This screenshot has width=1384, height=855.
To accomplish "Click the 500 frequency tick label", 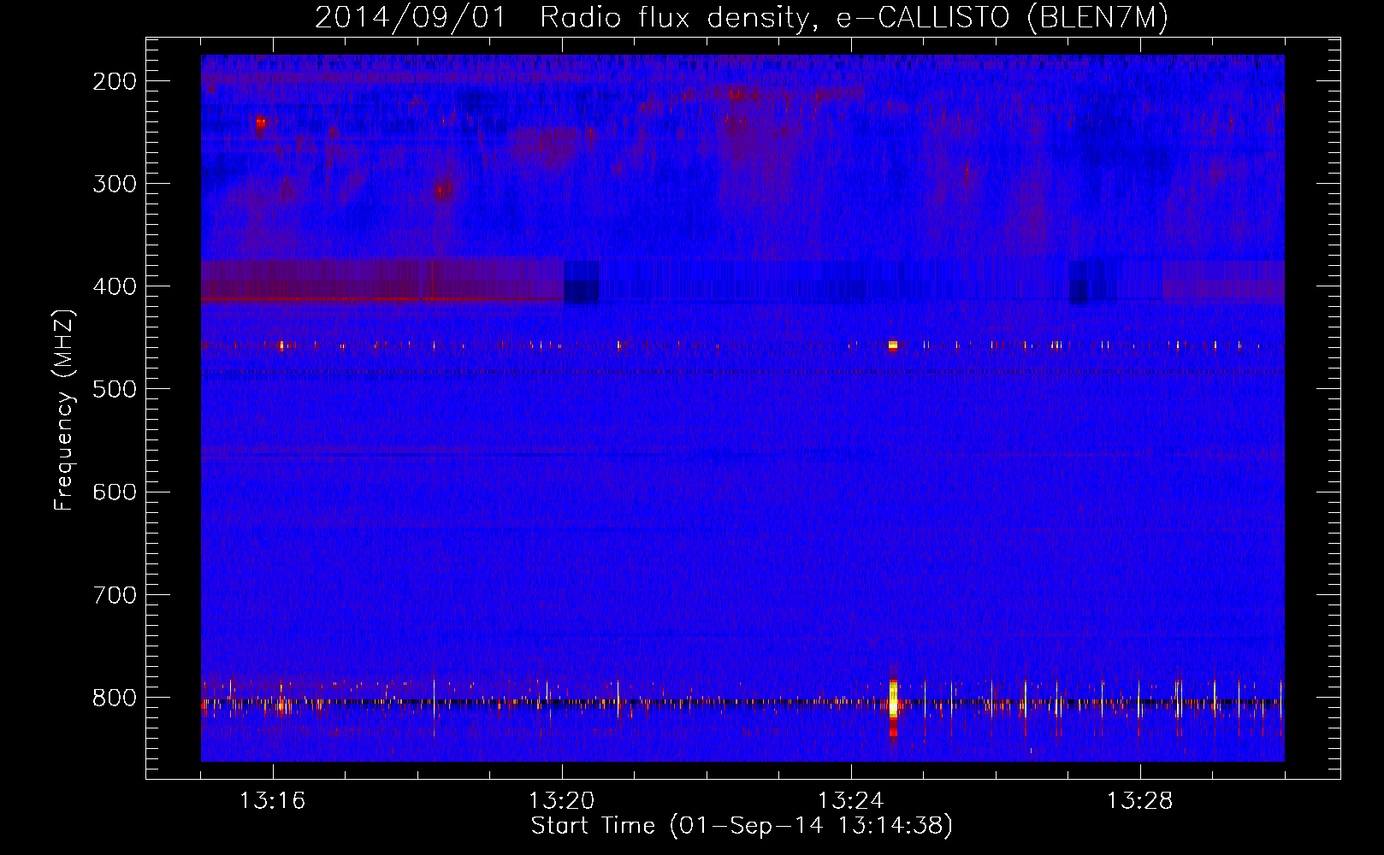I will (115, 389).
